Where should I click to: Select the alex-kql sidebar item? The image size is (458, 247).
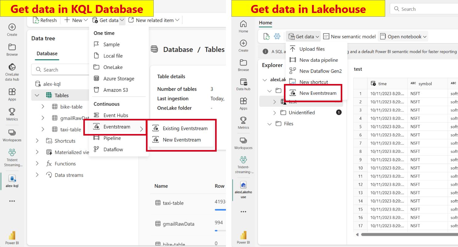pyautogui.click(x=12, y=182)
